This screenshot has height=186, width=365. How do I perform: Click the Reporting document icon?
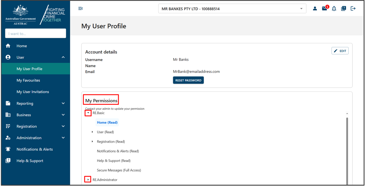[x=8, y=103]
